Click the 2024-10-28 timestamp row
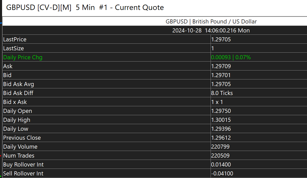Screen dimensions: 307x178 [x=211, y=31]
